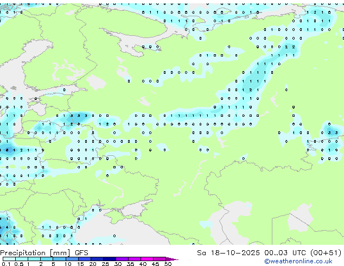The image size is (344, 266).
Task: Click the above-50 mm legend arrow tip
Action: point(172,259)
